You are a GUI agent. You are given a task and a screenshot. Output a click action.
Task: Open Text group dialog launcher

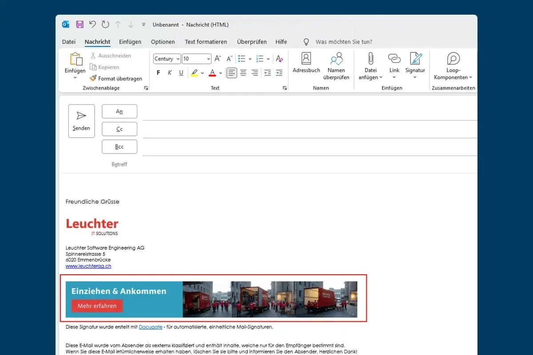tap(285, 88)
